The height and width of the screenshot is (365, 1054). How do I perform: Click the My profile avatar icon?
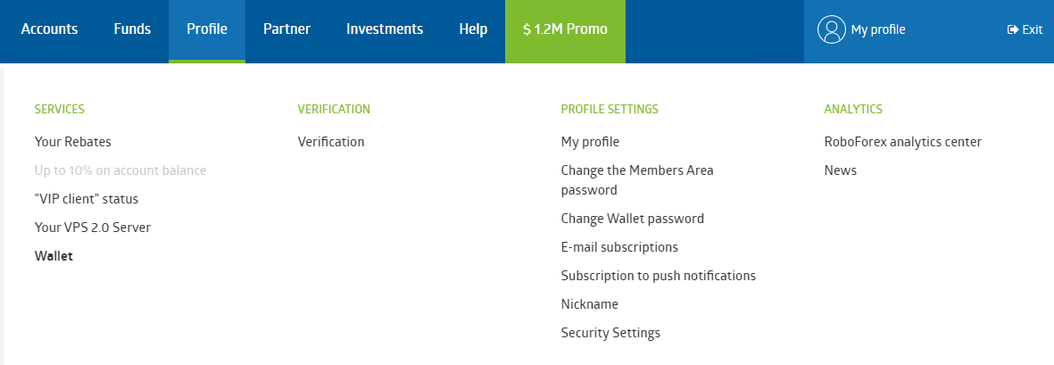[x=831, y=29]
